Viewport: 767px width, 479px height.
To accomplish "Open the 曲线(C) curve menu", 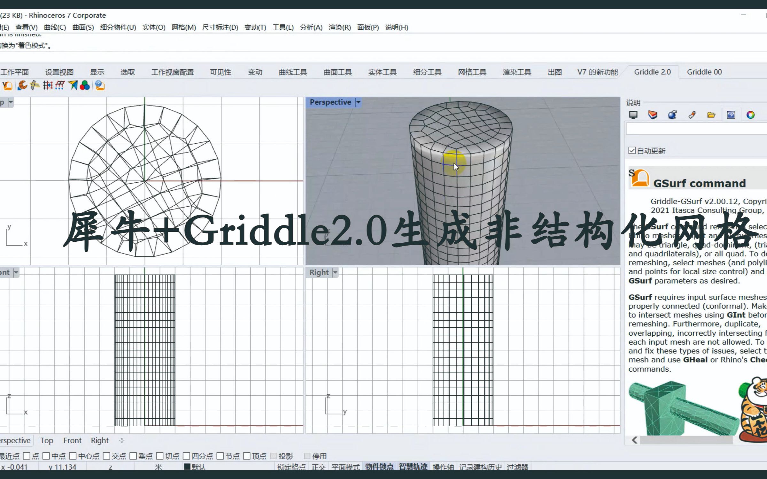I will tap(55, 27).
